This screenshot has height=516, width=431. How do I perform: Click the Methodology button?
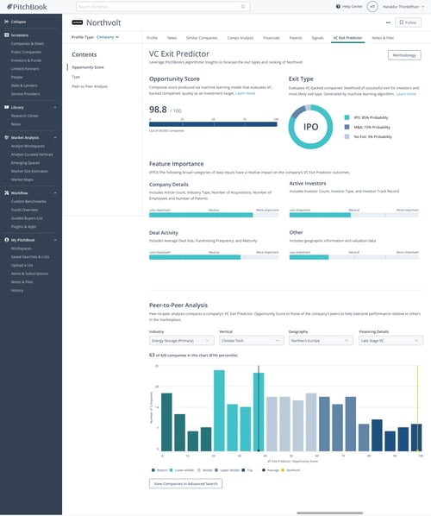pyautogui.click(x=404, y=55)
